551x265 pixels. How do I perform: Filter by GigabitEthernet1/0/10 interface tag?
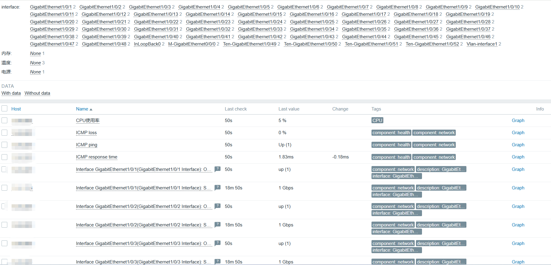click(497, 7)
